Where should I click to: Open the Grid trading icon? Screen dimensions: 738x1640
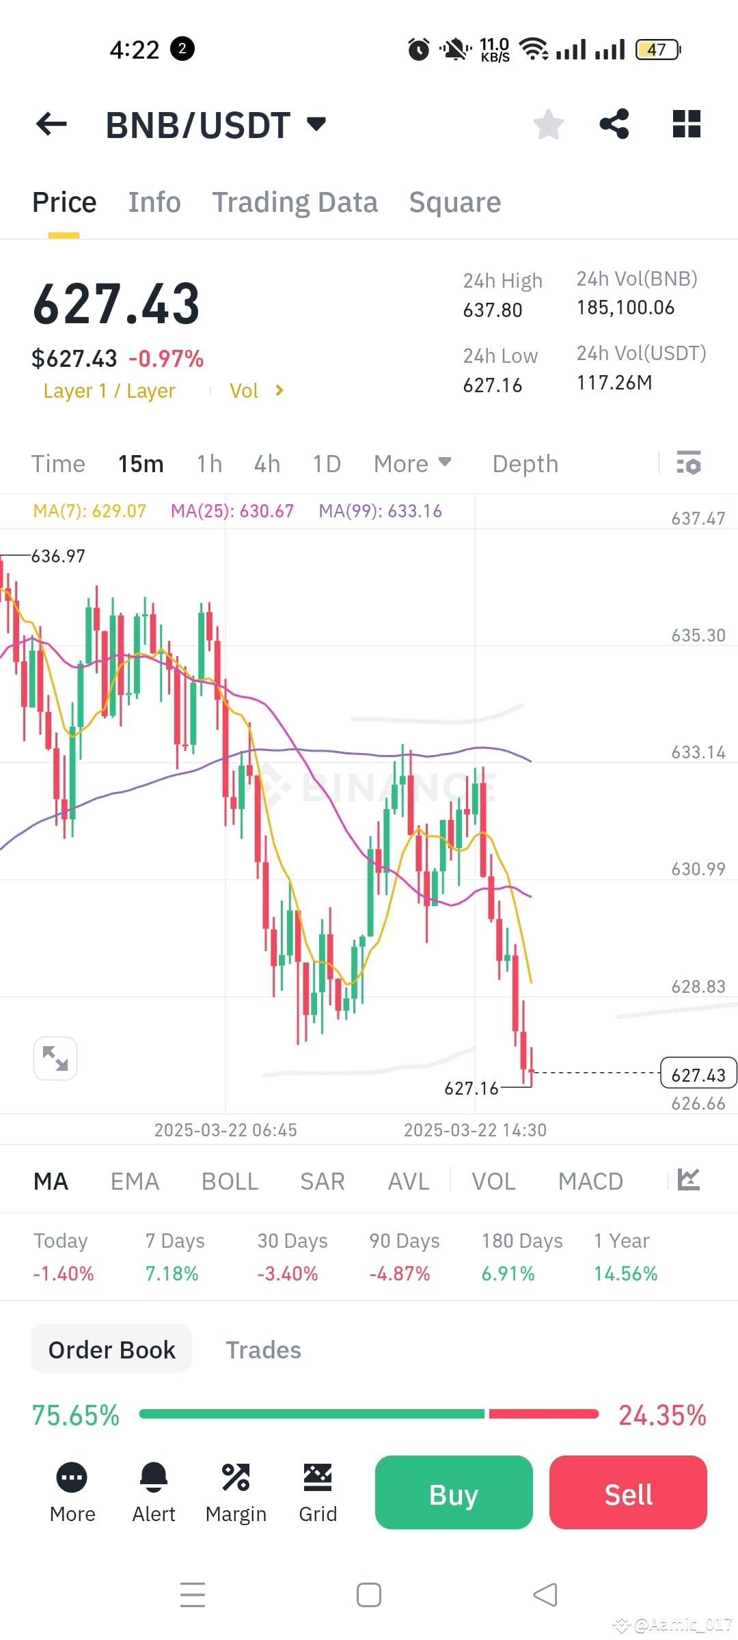[318, 1476]
